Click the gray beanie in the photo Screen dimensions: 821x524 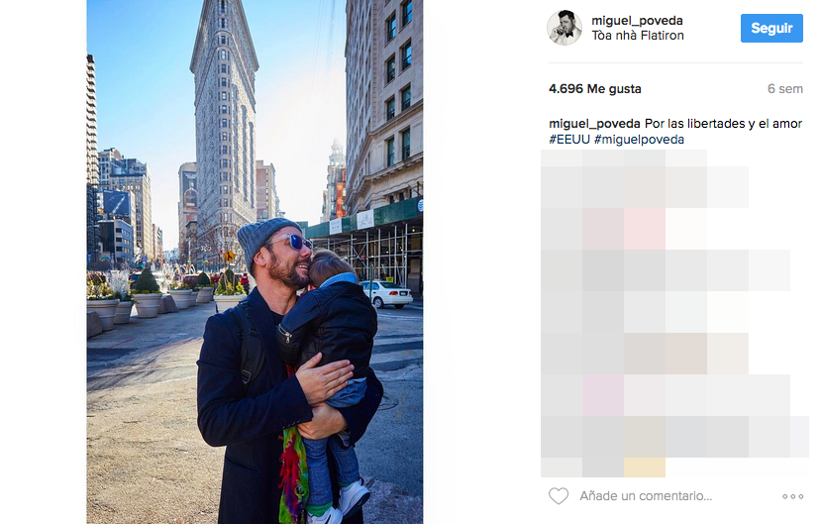coord(265,240)
